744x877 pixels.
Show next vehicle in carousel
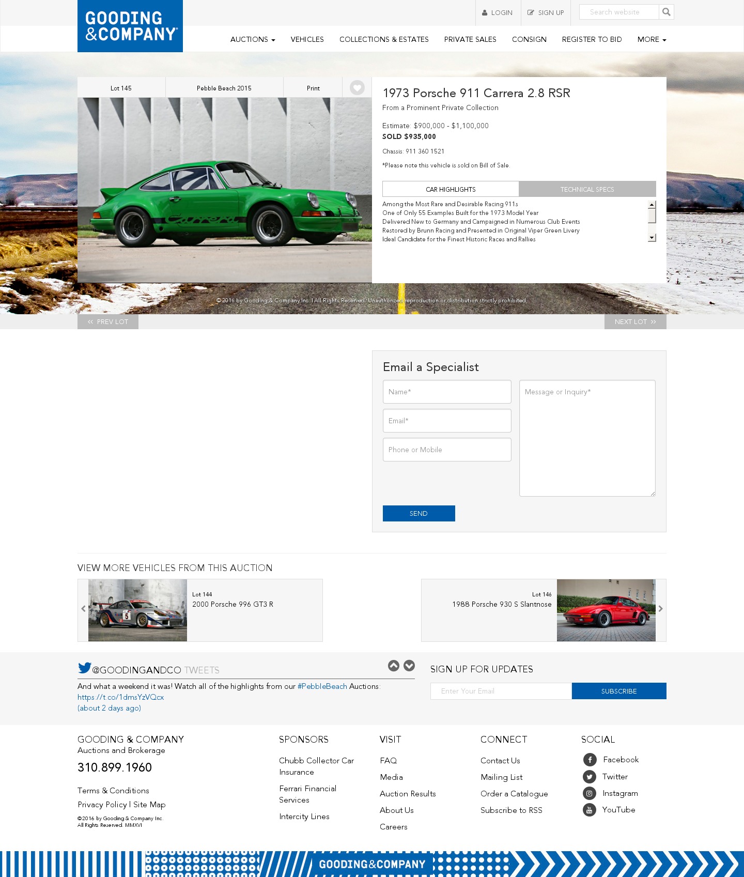[660, 609]
